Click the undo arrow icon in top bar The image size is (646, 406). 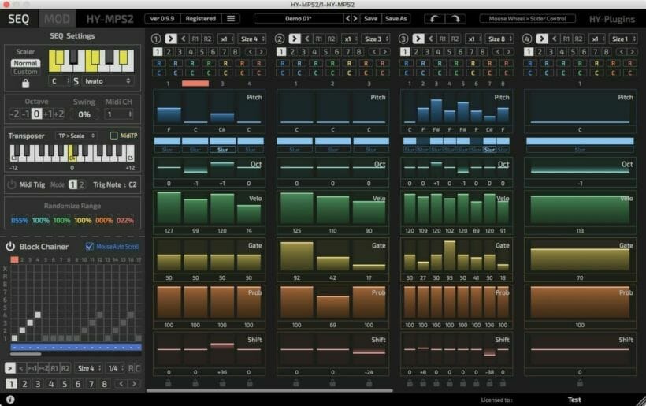434,18
